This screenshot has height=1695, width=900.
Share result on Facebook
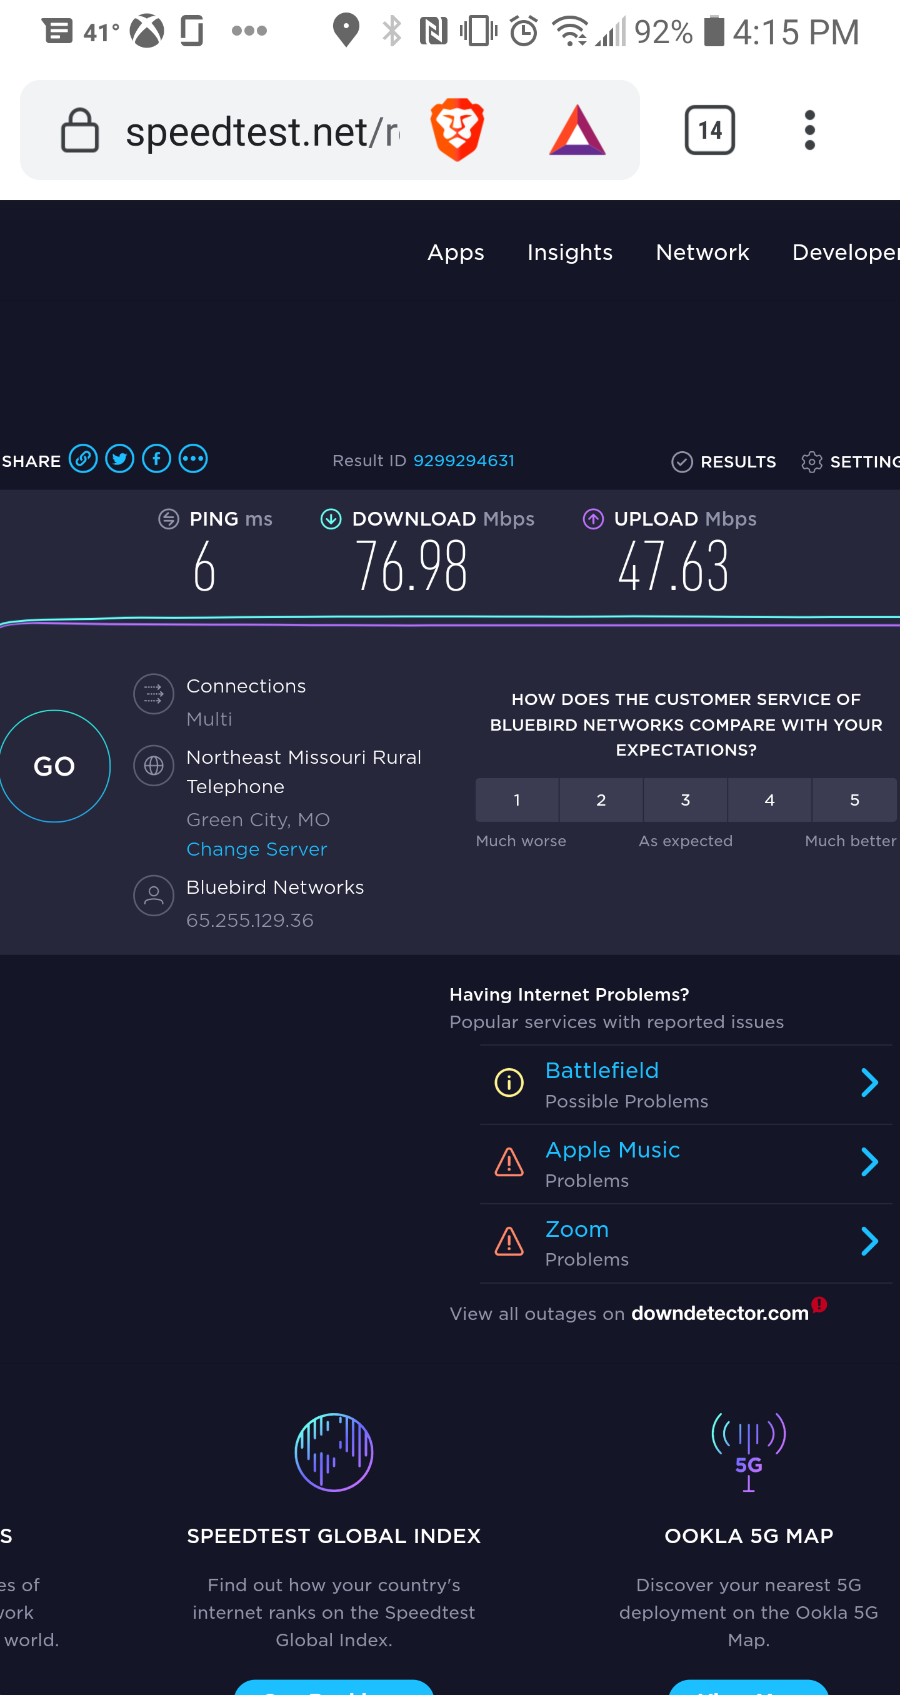(157, 459)
